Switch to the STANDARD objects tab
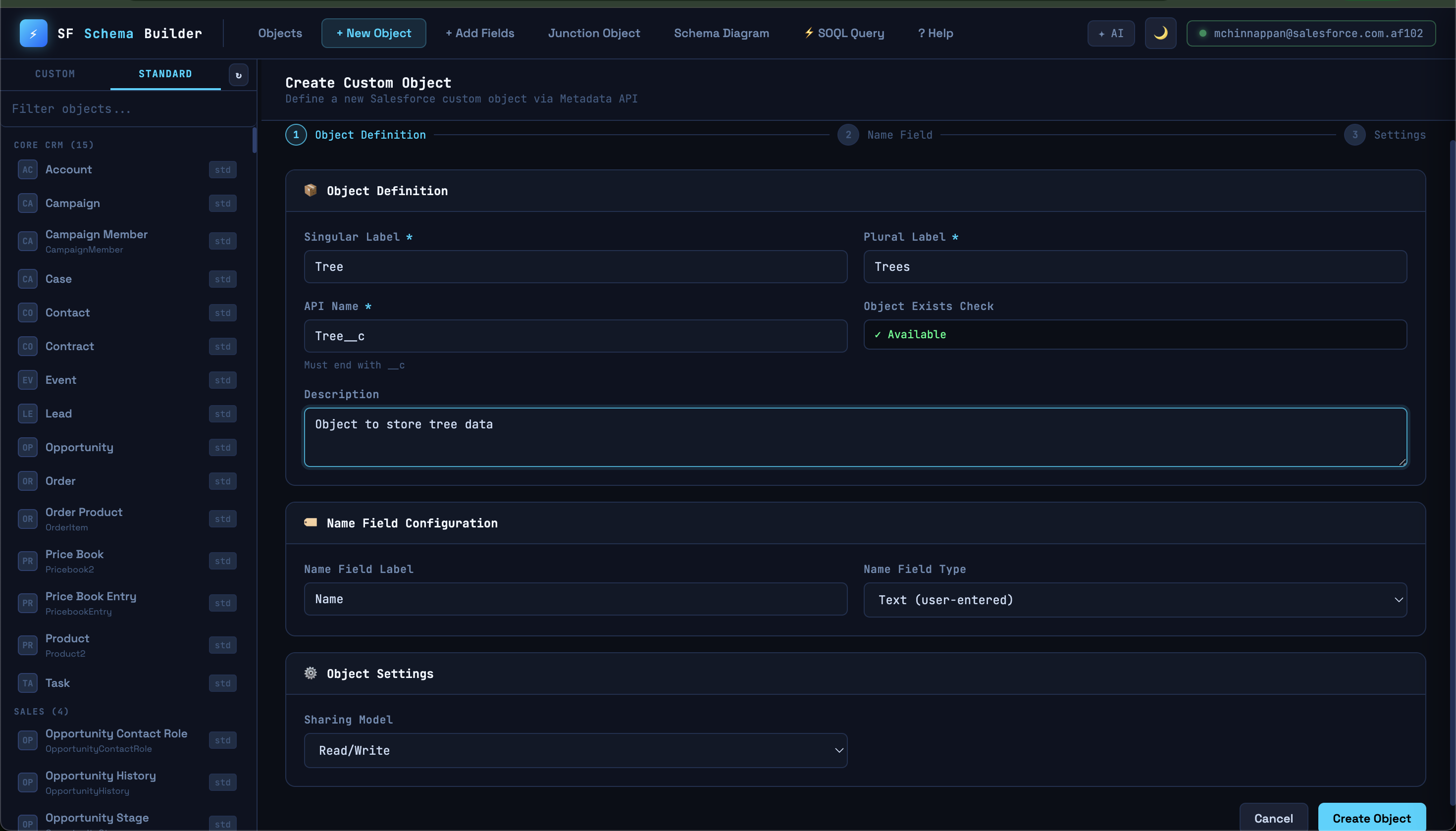The width and height of the screenshot is (1456, 831). click(165, 74)
